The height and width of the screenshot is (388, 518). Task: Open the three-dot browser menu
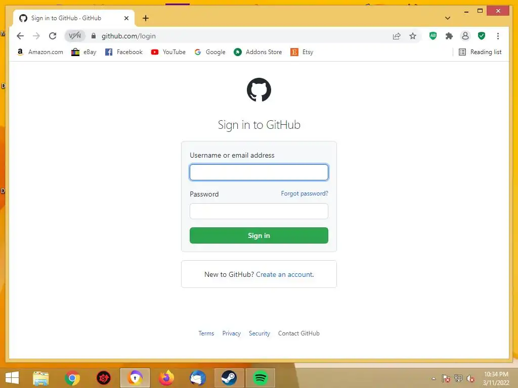[x=498, y=36]
